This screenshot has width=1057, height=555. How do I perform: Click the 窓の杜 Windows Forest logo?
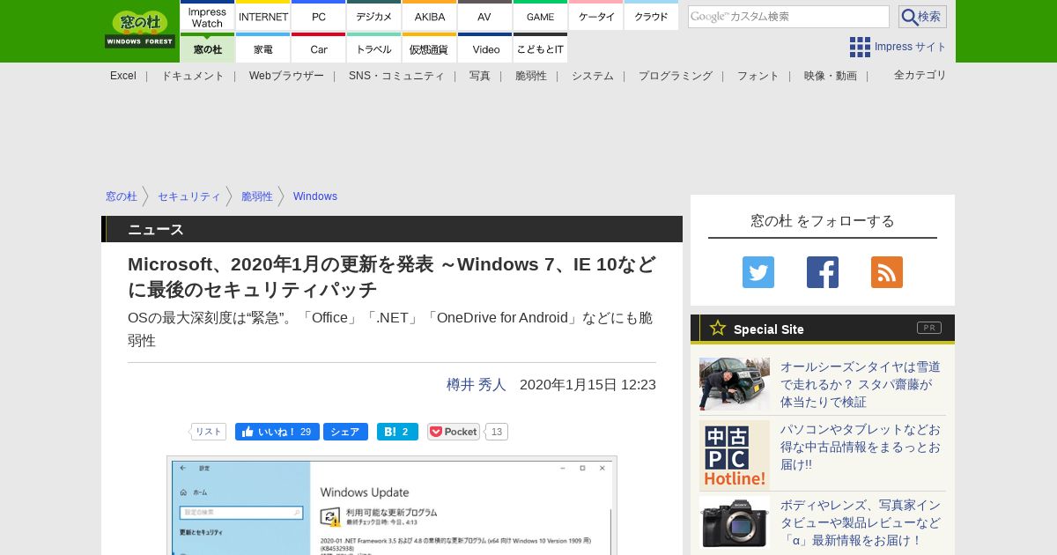click(x=140, y=29)
